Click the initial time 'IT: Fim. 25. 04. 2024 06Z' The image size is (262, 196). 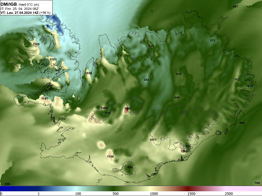[x=19, y=9]
